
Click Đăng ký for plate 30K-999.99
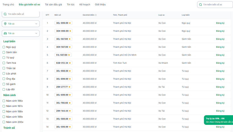coord(220,31)
